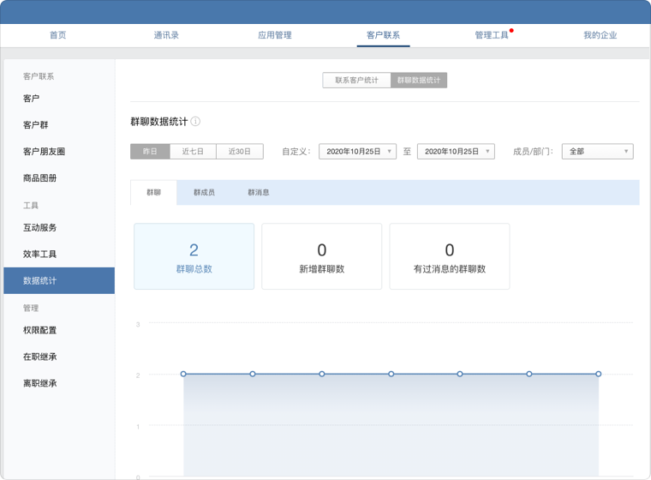
Task: Switch to 联系客户统计 view
Action: (356, 81)
